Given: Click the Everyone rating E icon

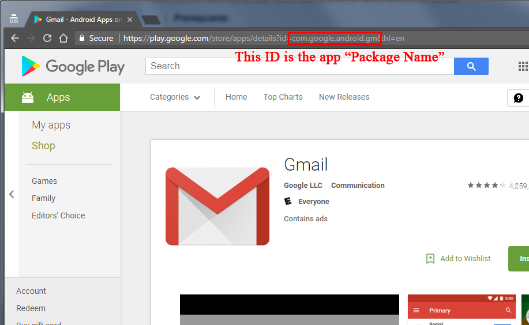Looking at the screenshot, I should [288, 201].
